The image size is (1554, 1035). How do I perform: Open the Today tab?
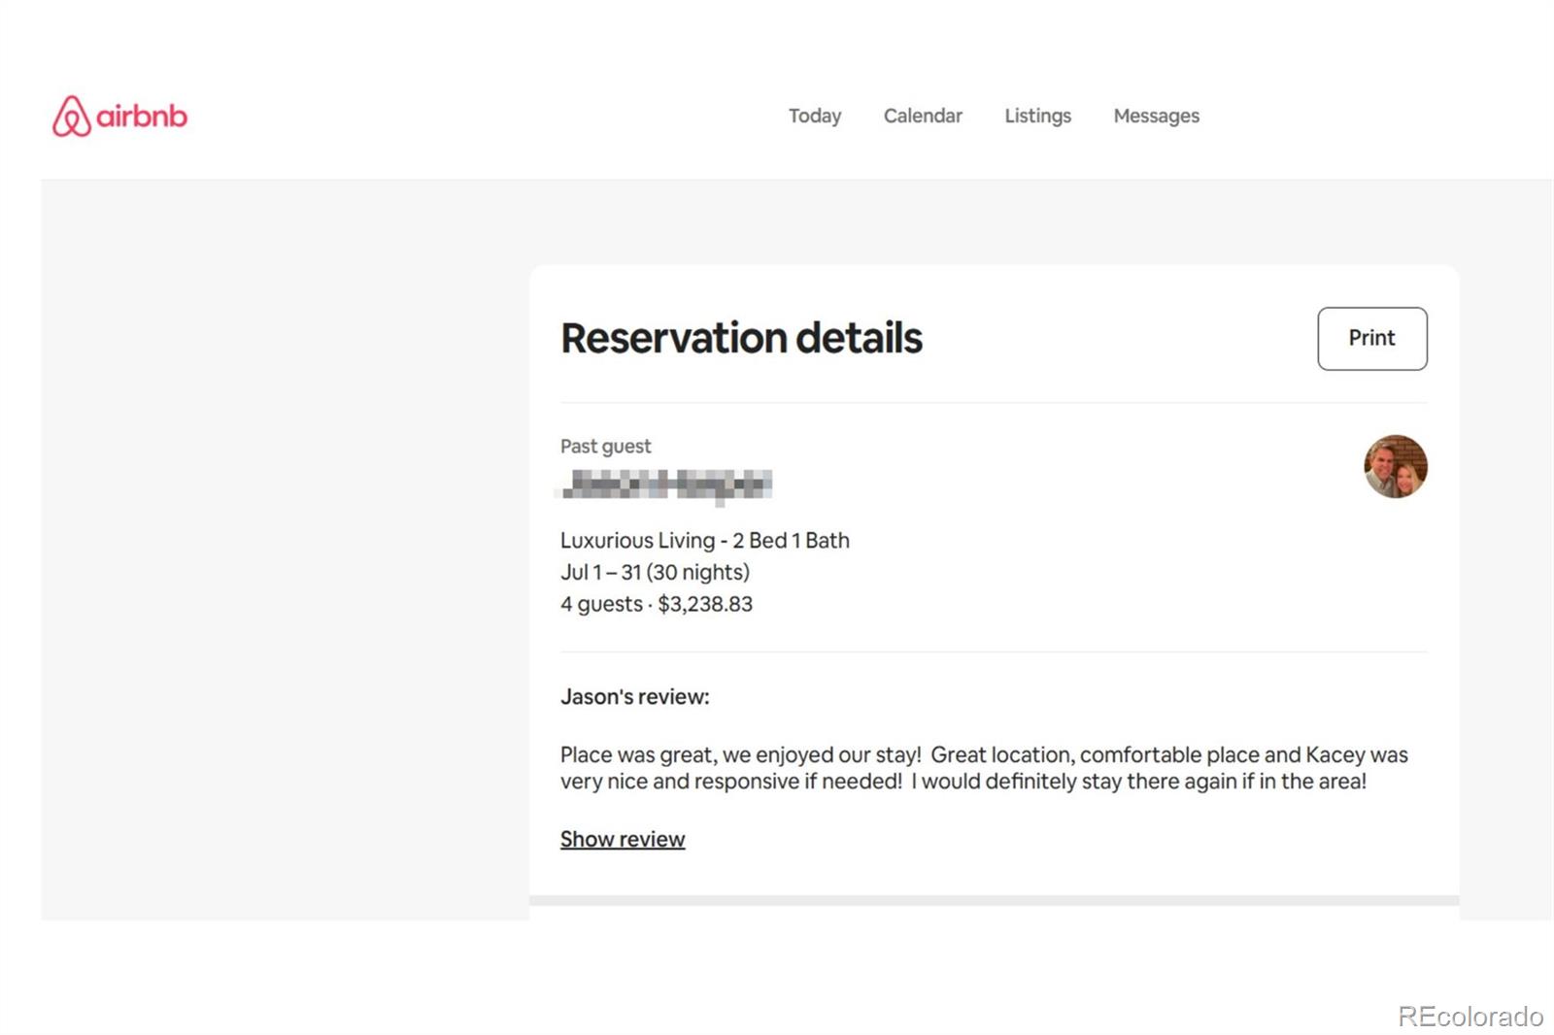[814, 116]
